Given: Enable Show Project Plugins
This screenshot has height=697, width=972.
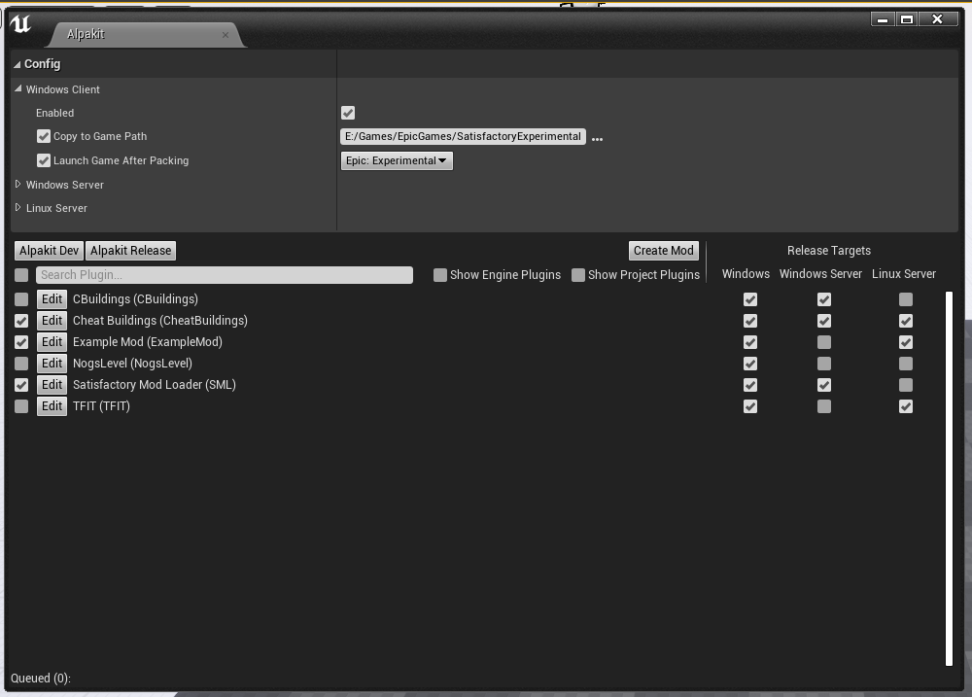Looking at the screenshot, I should (x=578, y=275).
